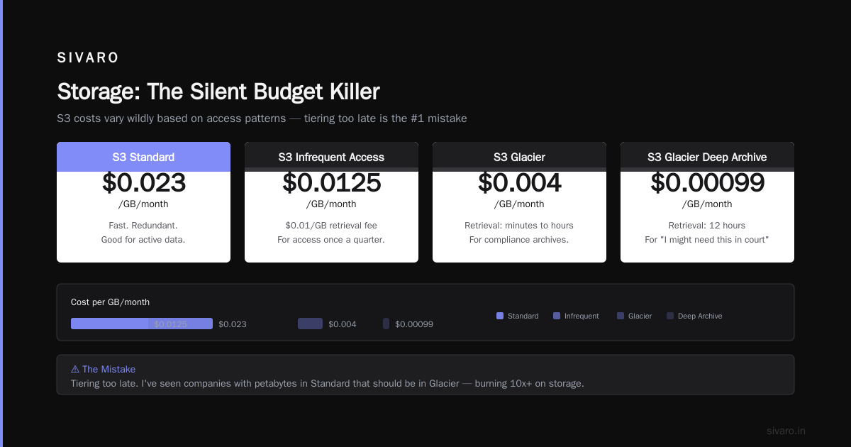Click the warning icon beside The Mistake
The width and height of the screenshot is (851, 447).
[75, 369]
